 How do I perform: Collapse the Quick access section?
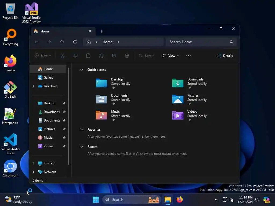[x=82, y=69]
